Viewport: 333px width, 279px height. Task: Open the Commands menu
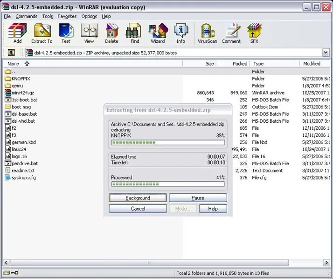26,16
